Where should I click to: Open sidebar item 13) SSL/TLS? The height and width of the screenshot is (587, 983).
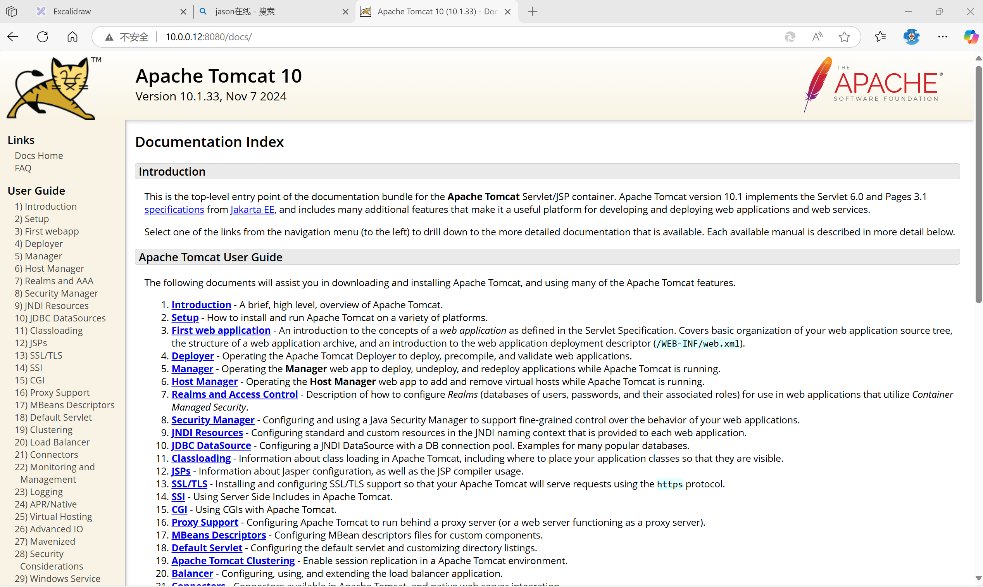[x=38, y=355]
